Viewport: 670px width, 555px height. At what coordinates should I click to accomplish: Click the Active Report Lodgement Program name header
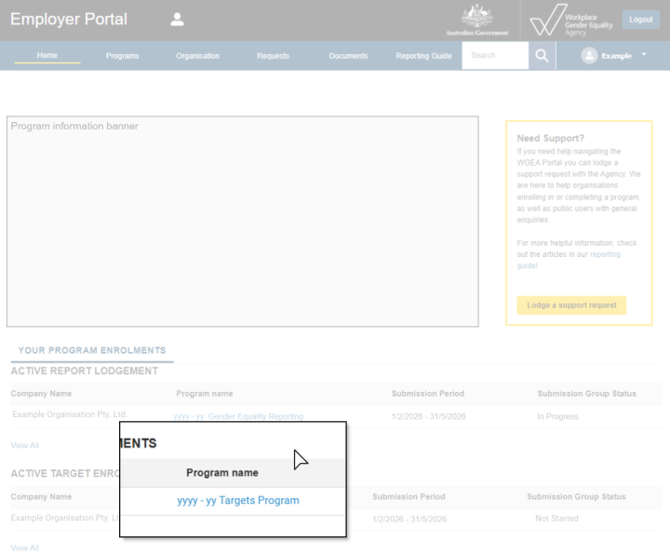tap(204, 394)
